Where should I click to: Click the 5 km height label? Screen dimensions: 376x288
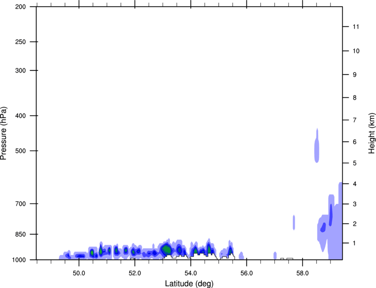coord(355,163)
